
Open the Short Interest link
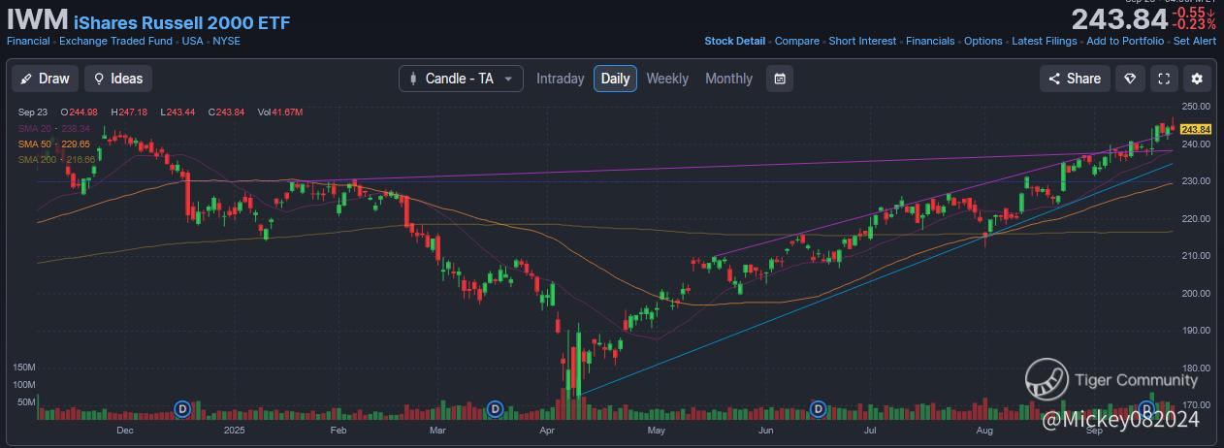(x=862, y=42)
